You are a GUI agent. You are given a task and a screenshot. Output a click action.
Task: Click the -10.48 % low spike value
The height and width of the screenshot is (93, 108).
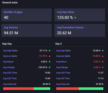point(96,56)
